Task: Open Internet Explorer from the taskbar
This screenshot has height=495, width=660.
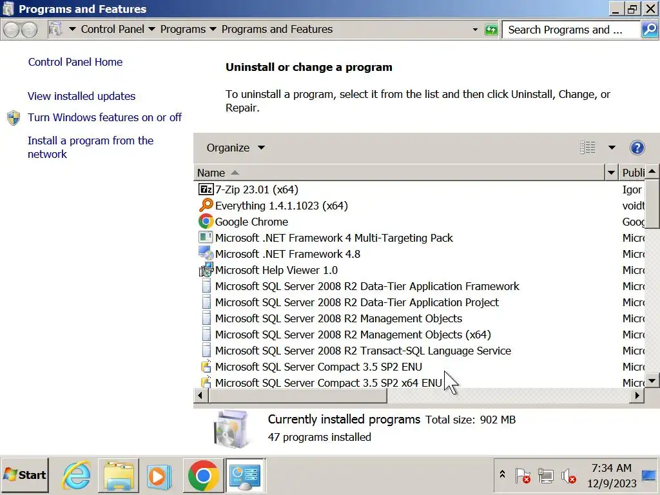Action: [76, 476]
